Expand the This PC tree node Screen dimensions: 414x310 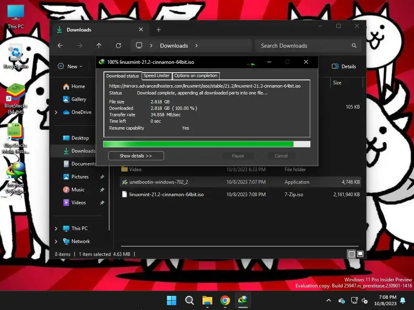pos(56,228)
